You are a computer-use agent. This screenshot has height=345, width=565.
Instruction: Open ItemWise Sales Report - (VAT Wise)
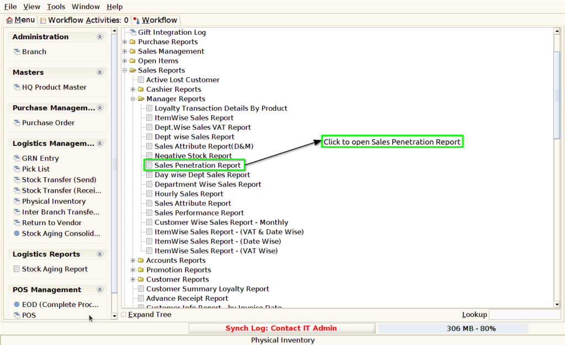216,251
